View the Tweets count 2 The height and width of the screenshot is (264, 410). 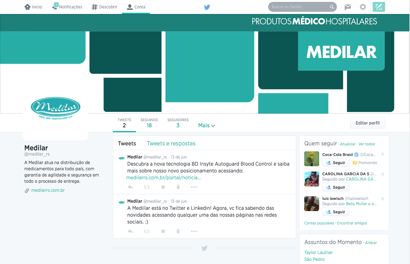[x=124, y=123]
